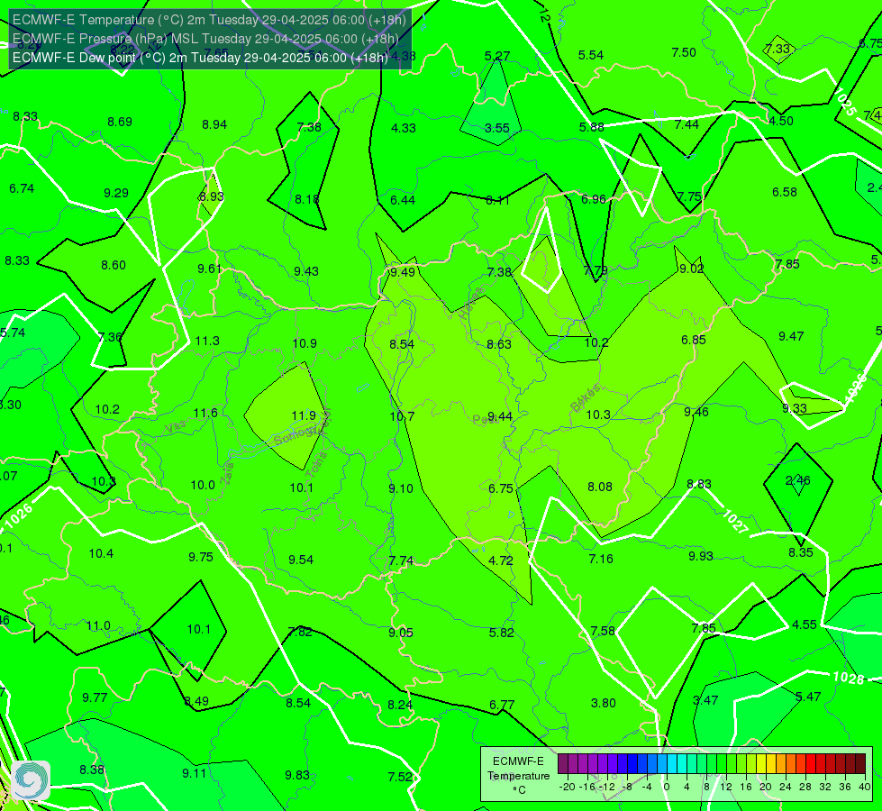
Task: Click the 10.4 temperature value
Action: (x=101, y=554)
